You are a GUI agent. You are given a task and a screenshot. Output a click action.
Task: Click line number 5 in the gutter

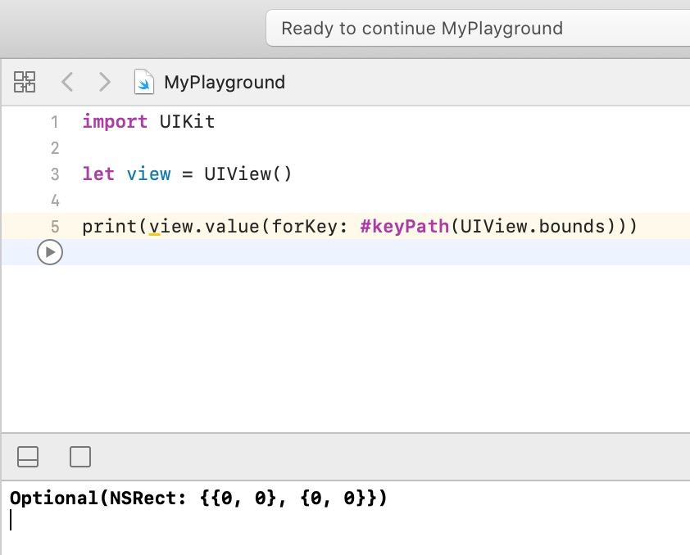(55, 227)
